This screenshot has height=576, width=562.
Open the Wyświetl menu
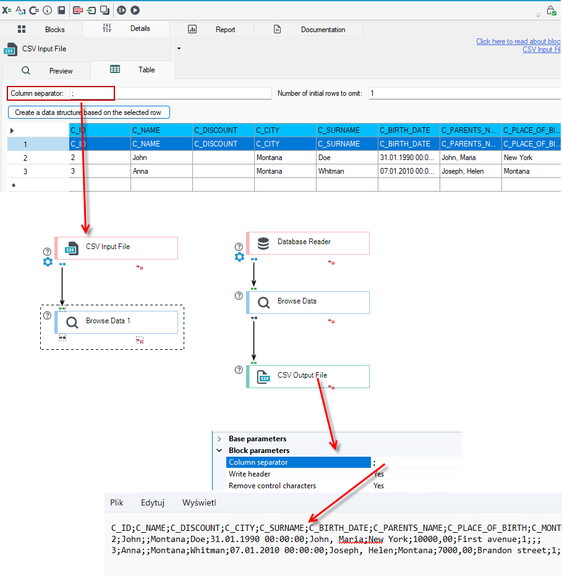[x=199, y=502]
